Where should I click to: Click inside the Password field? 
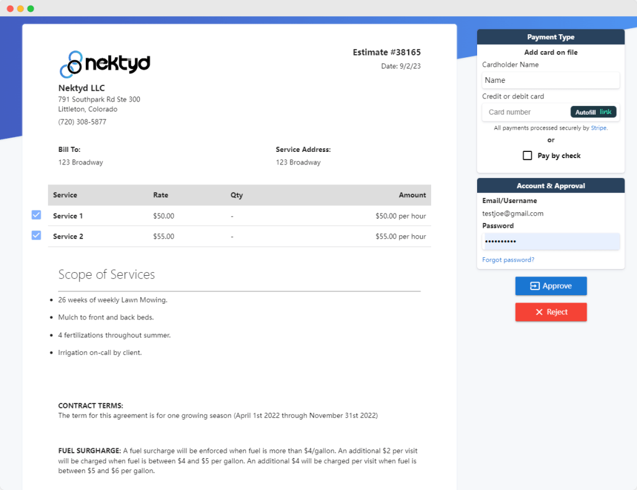[551, 241]
